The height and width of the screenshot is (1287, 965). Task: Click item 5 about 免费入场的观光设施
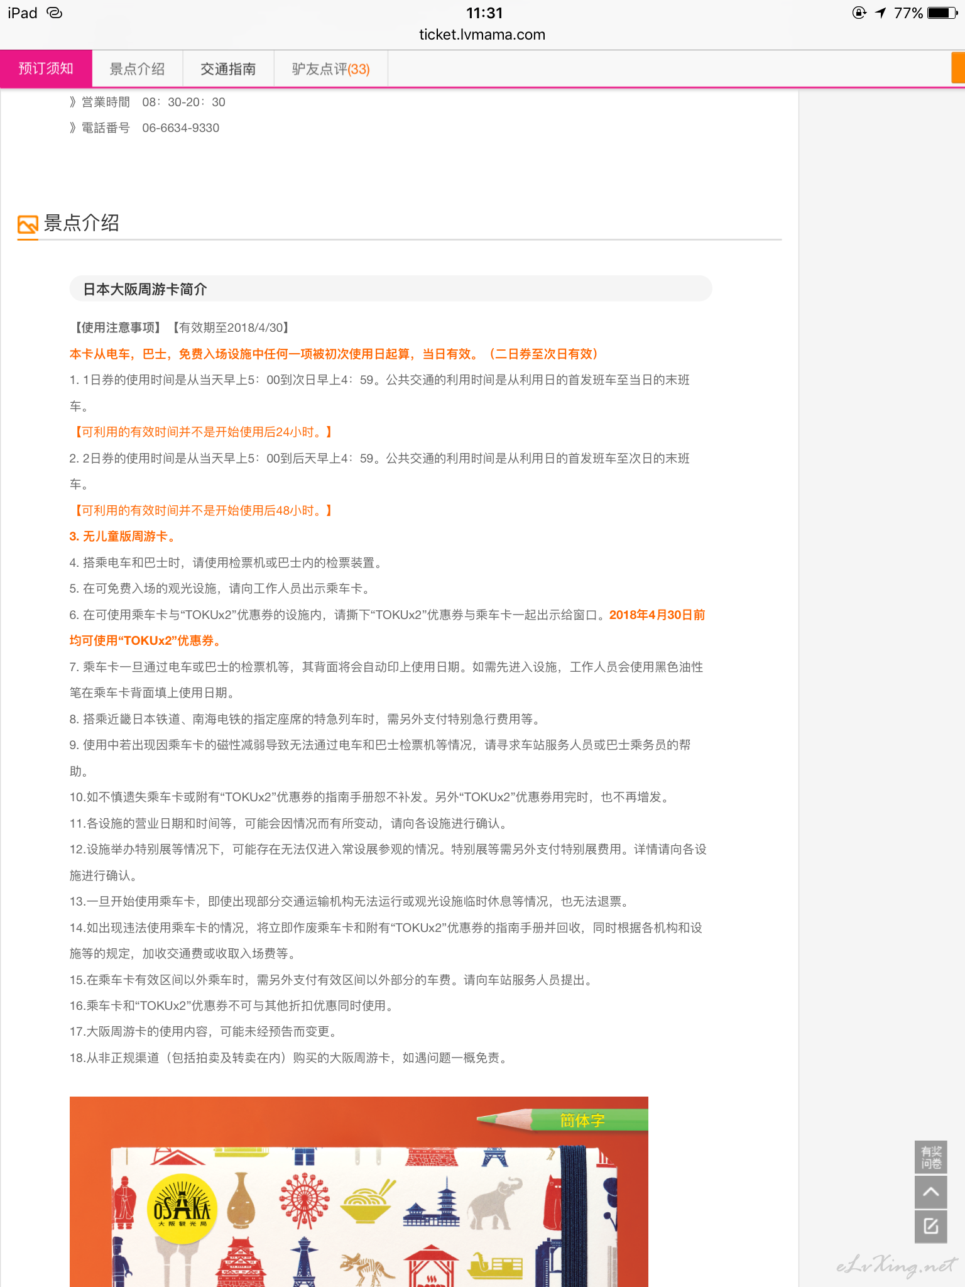(221, 588)
